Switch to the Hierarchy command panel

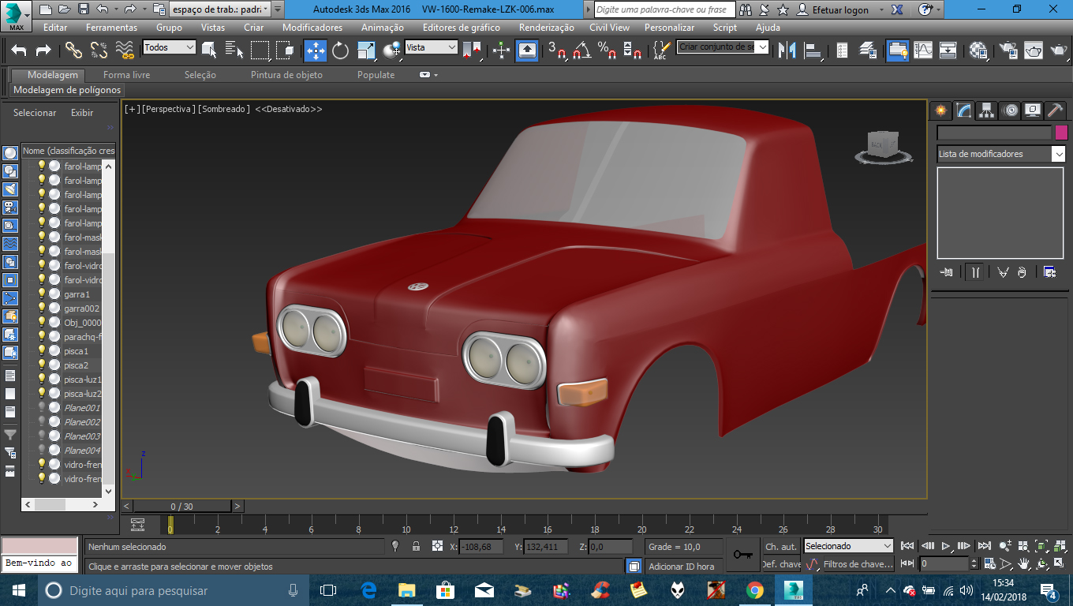tap(986, 110)
